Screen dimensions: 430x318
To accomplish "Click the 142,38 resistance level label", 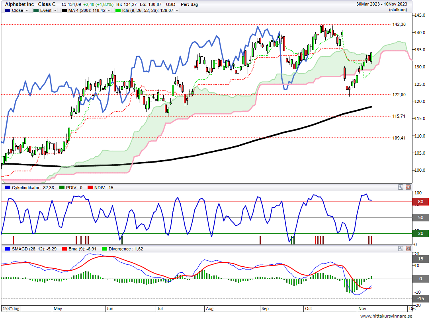I will coord(399,24).
